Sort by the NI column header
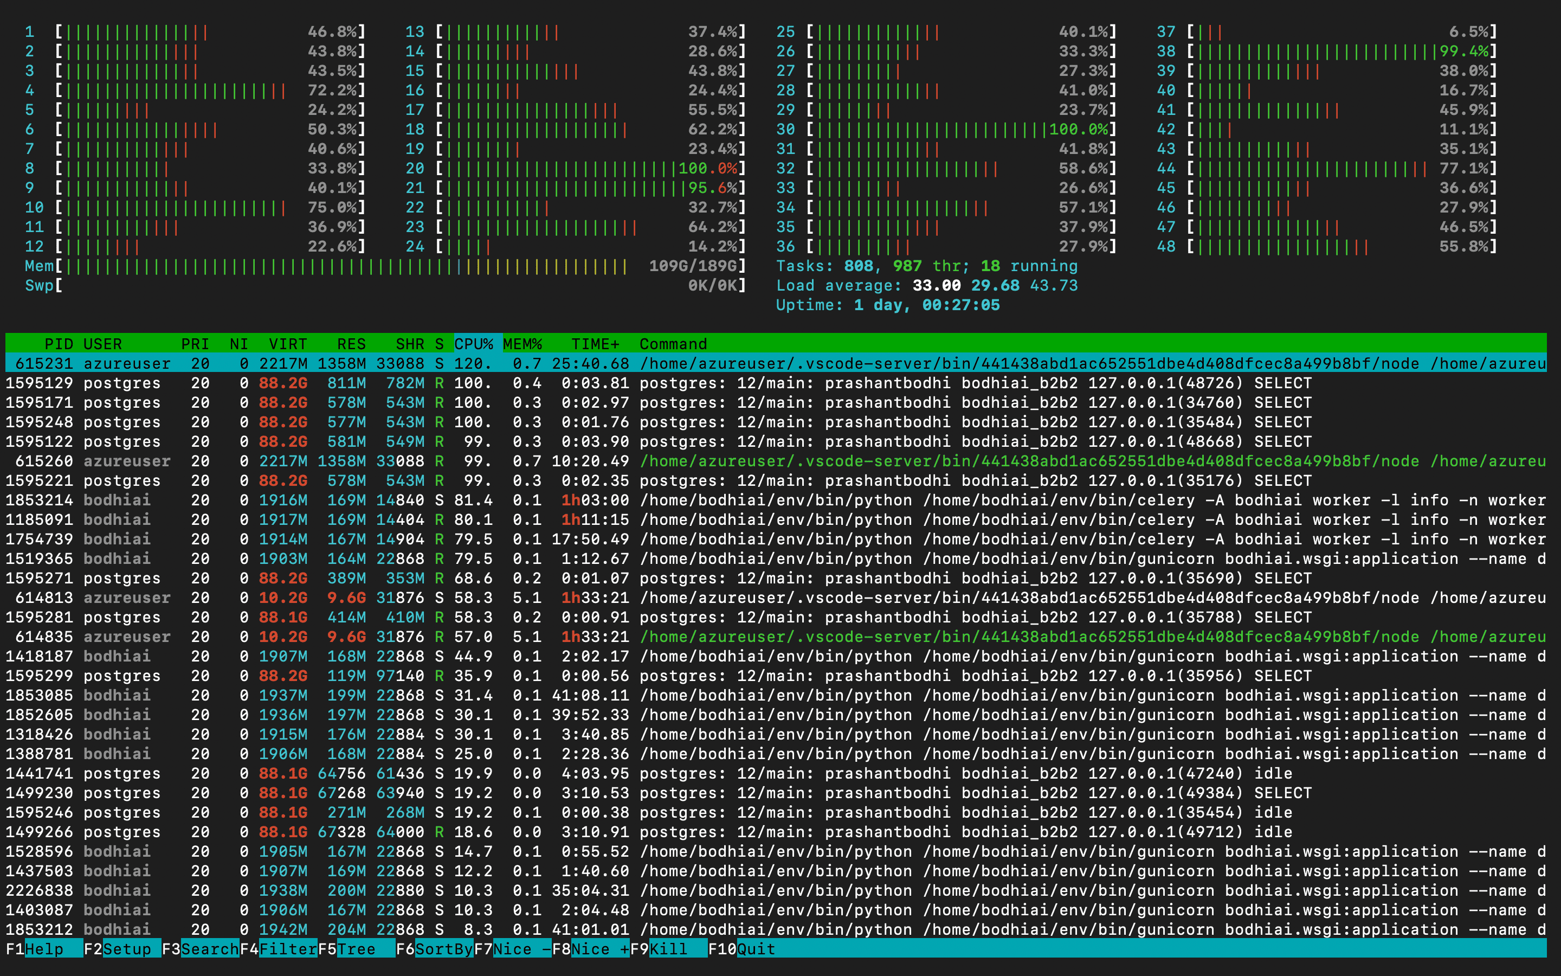This screenshot has width=1561, height=976. click(x=238, y=344)
